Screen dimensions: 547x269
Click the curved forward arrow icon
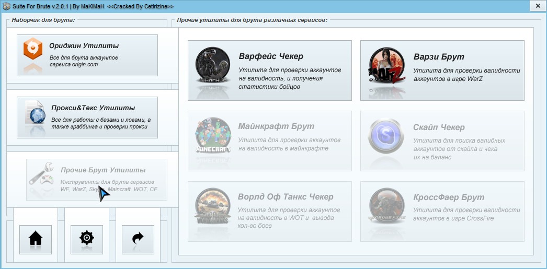(x=138, y=238)
